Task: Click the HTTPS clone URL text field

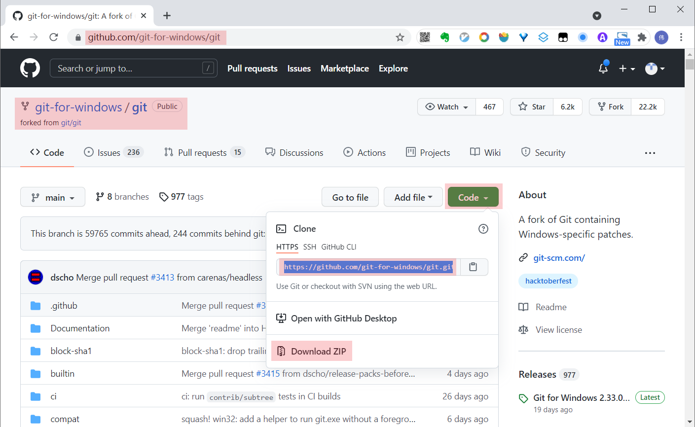Action: point(368,267)
